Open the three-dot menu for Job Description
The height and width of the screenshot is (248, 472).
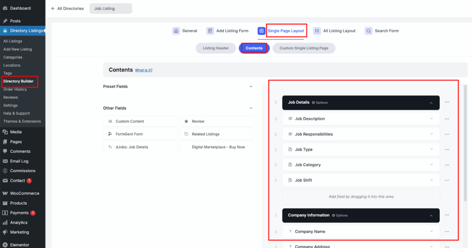point(447,119)
